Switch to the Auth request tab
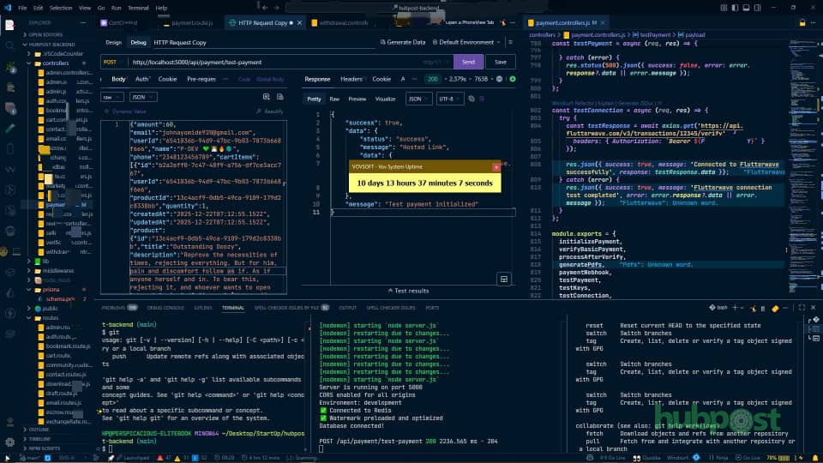The width and height of the screenshot is (823, 463). [141, 79]
